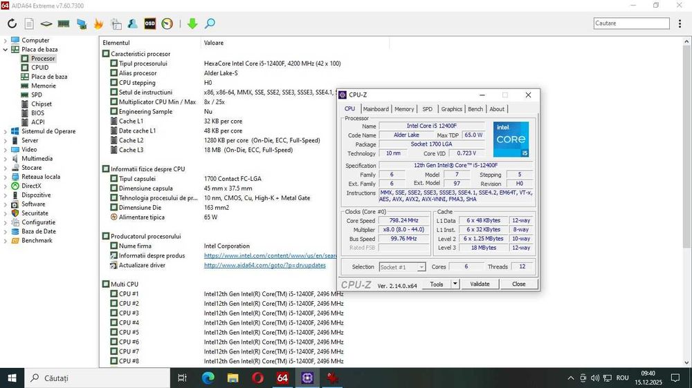Open the memory module toolbar icon

[64, 23]
